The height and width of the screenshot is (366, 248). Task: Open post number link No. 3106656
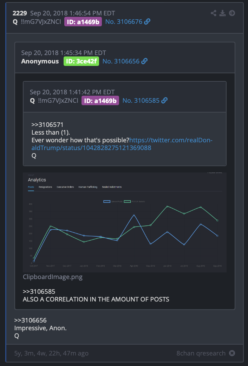click(x=121, y=61)
